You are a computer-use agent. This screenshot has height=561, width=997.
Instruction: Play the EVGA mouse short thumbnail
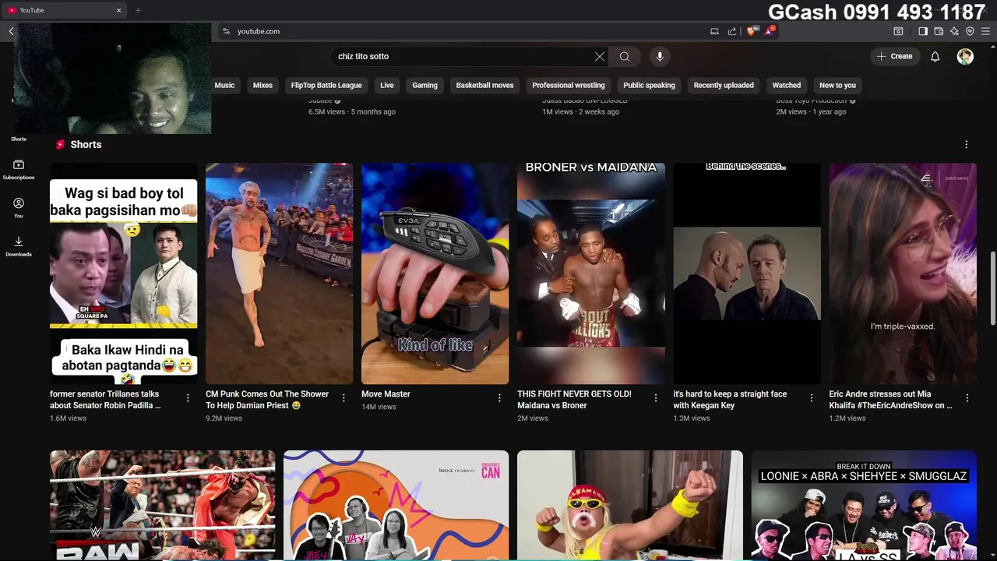[435, 273]
